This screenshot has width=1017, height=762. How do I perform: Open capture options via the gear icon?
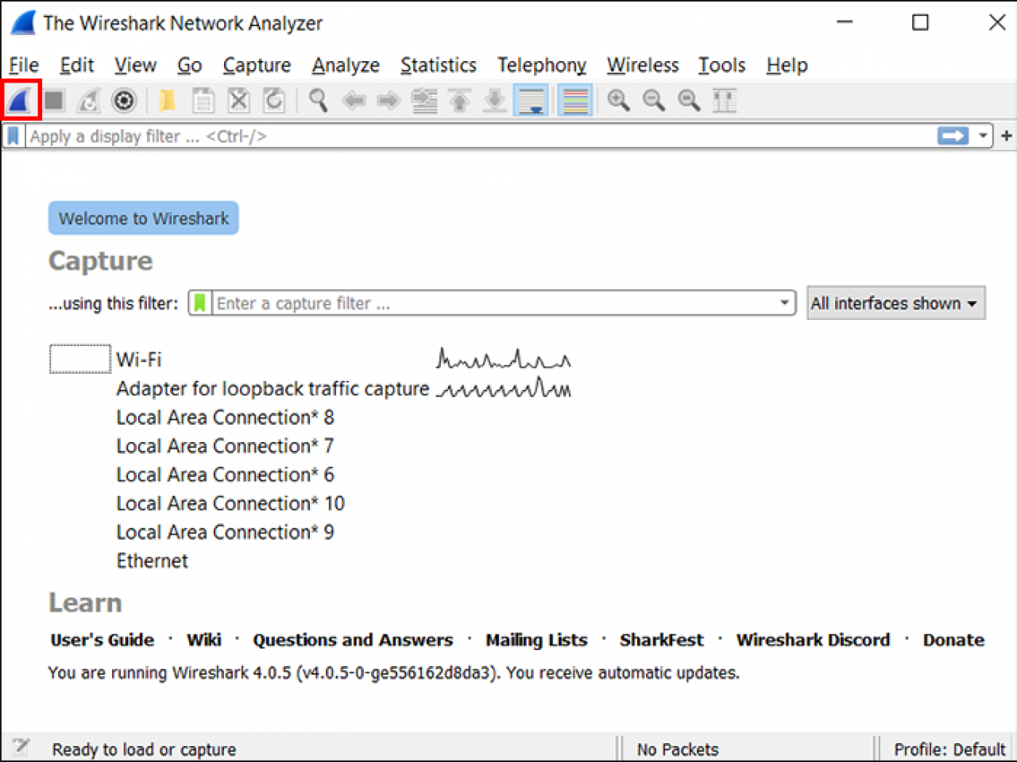click(x=124, y=100)
